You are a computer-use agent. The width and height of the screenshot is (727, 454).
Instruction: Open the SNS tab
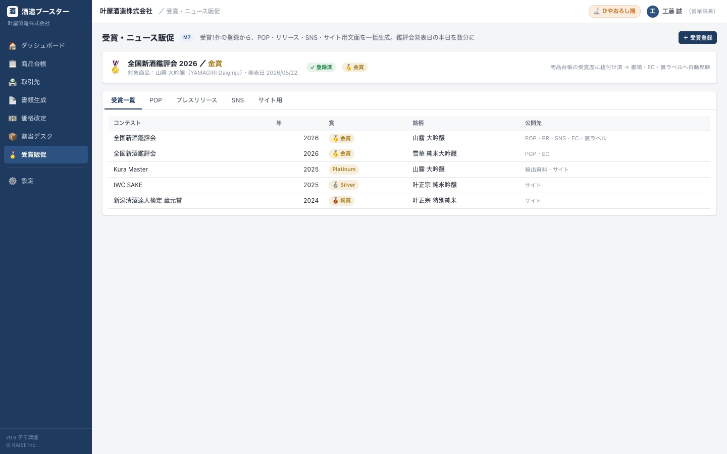238,100
